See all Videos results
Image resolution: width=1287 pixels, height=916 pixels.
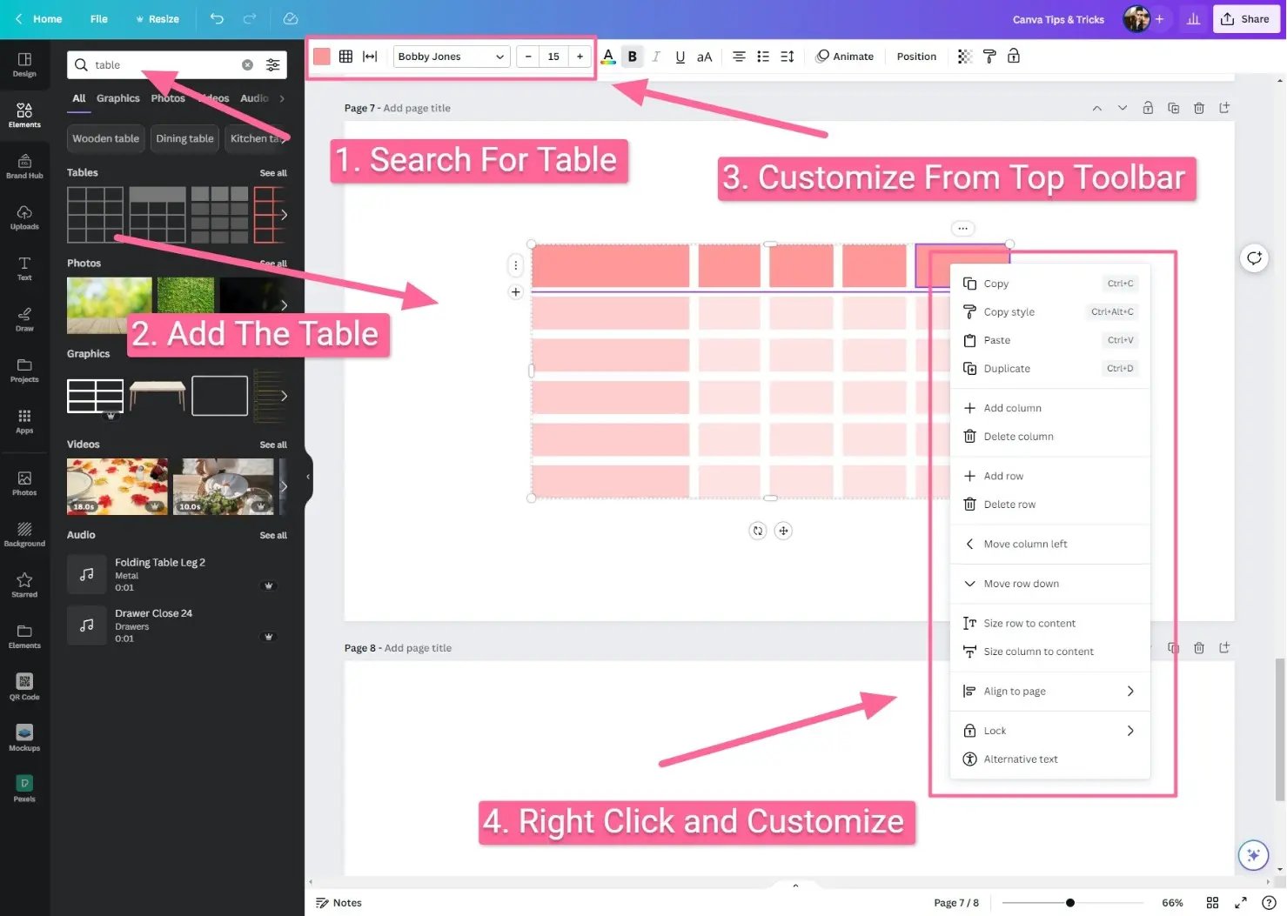click(273, 445)
